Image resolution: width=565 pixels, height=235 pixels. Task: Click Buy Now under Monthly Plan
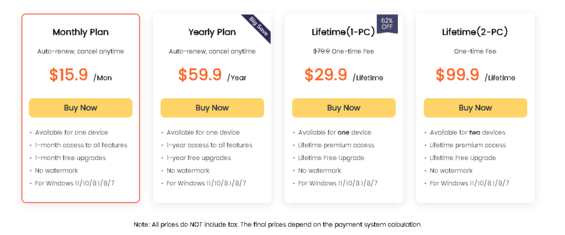(x=81, y=108)
